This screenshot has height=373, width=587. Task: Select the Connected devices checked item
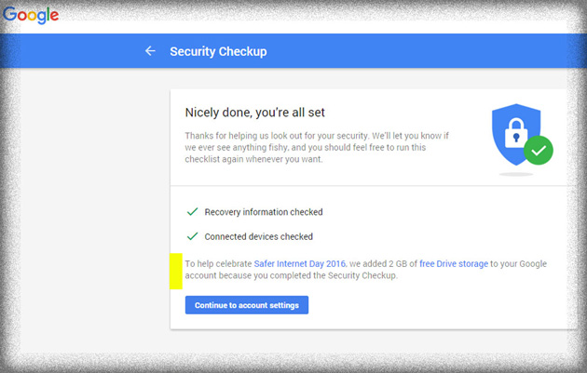click(x=258, y=236)
